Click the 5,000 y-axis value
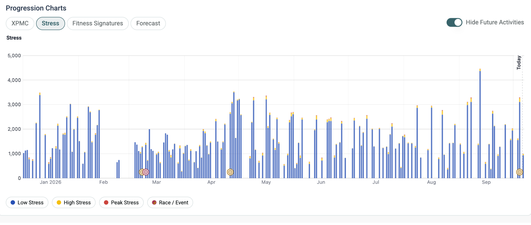 [14, 55]
